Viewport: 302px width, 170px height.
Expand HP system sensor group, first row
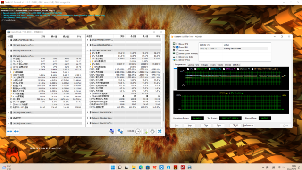pyautogui.click(x=8, y=40)
